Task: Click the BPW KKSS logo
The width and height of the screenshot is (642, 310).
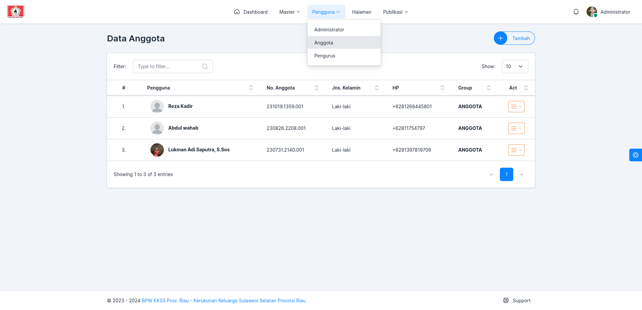Action: [x=15, y=12]
